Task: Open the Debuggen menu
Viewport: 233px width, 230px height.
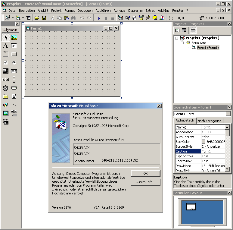Action: tap(85, 11)
